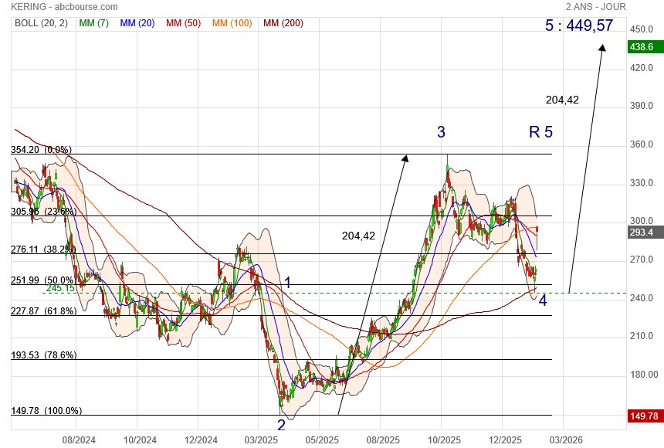Click the 305.96 (23.6%) Fibonacci label
The image size is (664, 448).
point(43,212)
